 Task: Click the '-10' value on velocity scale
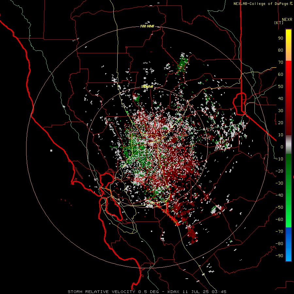[279, 159]
